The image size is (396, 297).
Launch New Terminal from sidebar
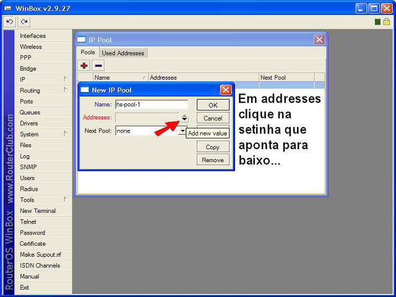point(43,211)
